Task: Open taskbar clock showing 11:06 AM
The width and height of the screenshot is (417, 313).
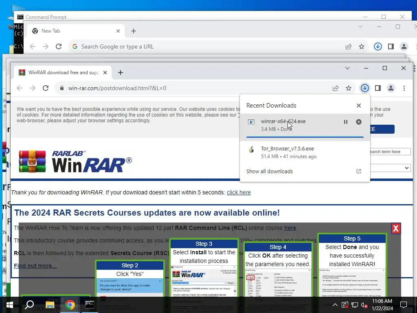Action: click(x=382, y=305)
